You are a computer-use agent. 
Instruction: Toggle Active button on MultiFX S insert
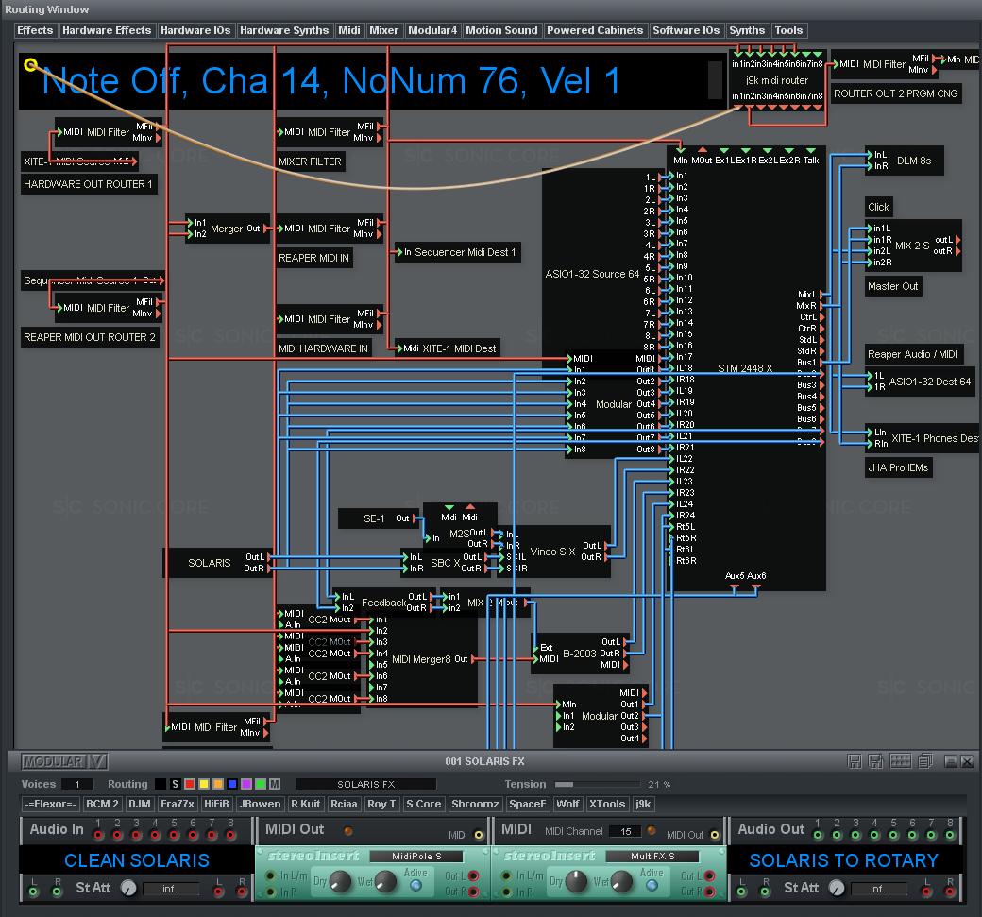(652, 885)
